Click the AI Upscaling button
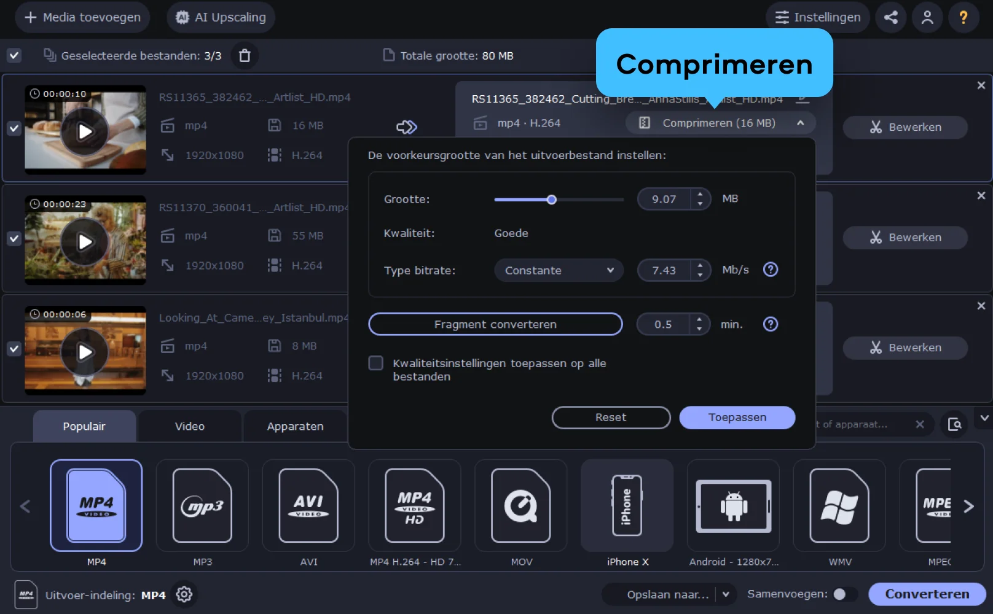993x614 pixels. point(221,17)
